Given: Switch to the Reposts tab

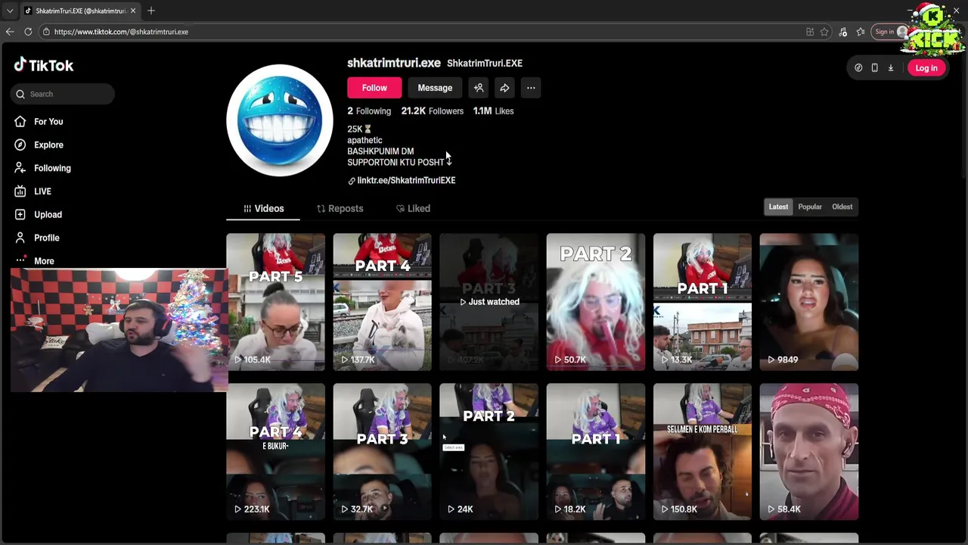Looking at the screenshot, I should 340,208.
